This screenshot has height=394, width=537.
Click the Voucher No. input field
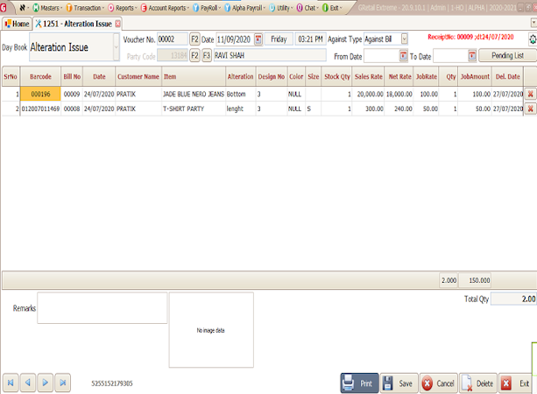click(x=173, y=39)
